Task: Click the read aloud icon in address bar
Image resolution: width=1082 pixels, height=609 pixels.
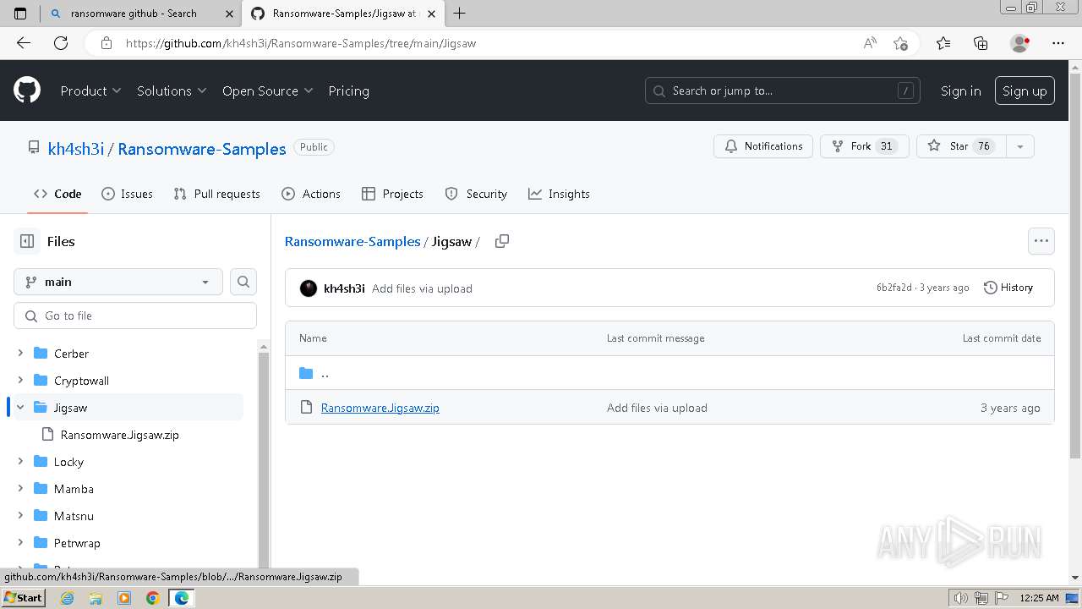Action: point(870,43)
